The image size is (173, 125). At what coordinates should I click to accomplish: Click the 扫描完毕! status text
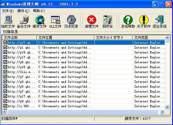pyautogui.click(x=9, y=118)
